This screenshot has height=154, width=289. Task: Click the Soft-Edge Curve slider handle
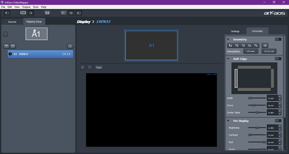click(x=254, y=105)
